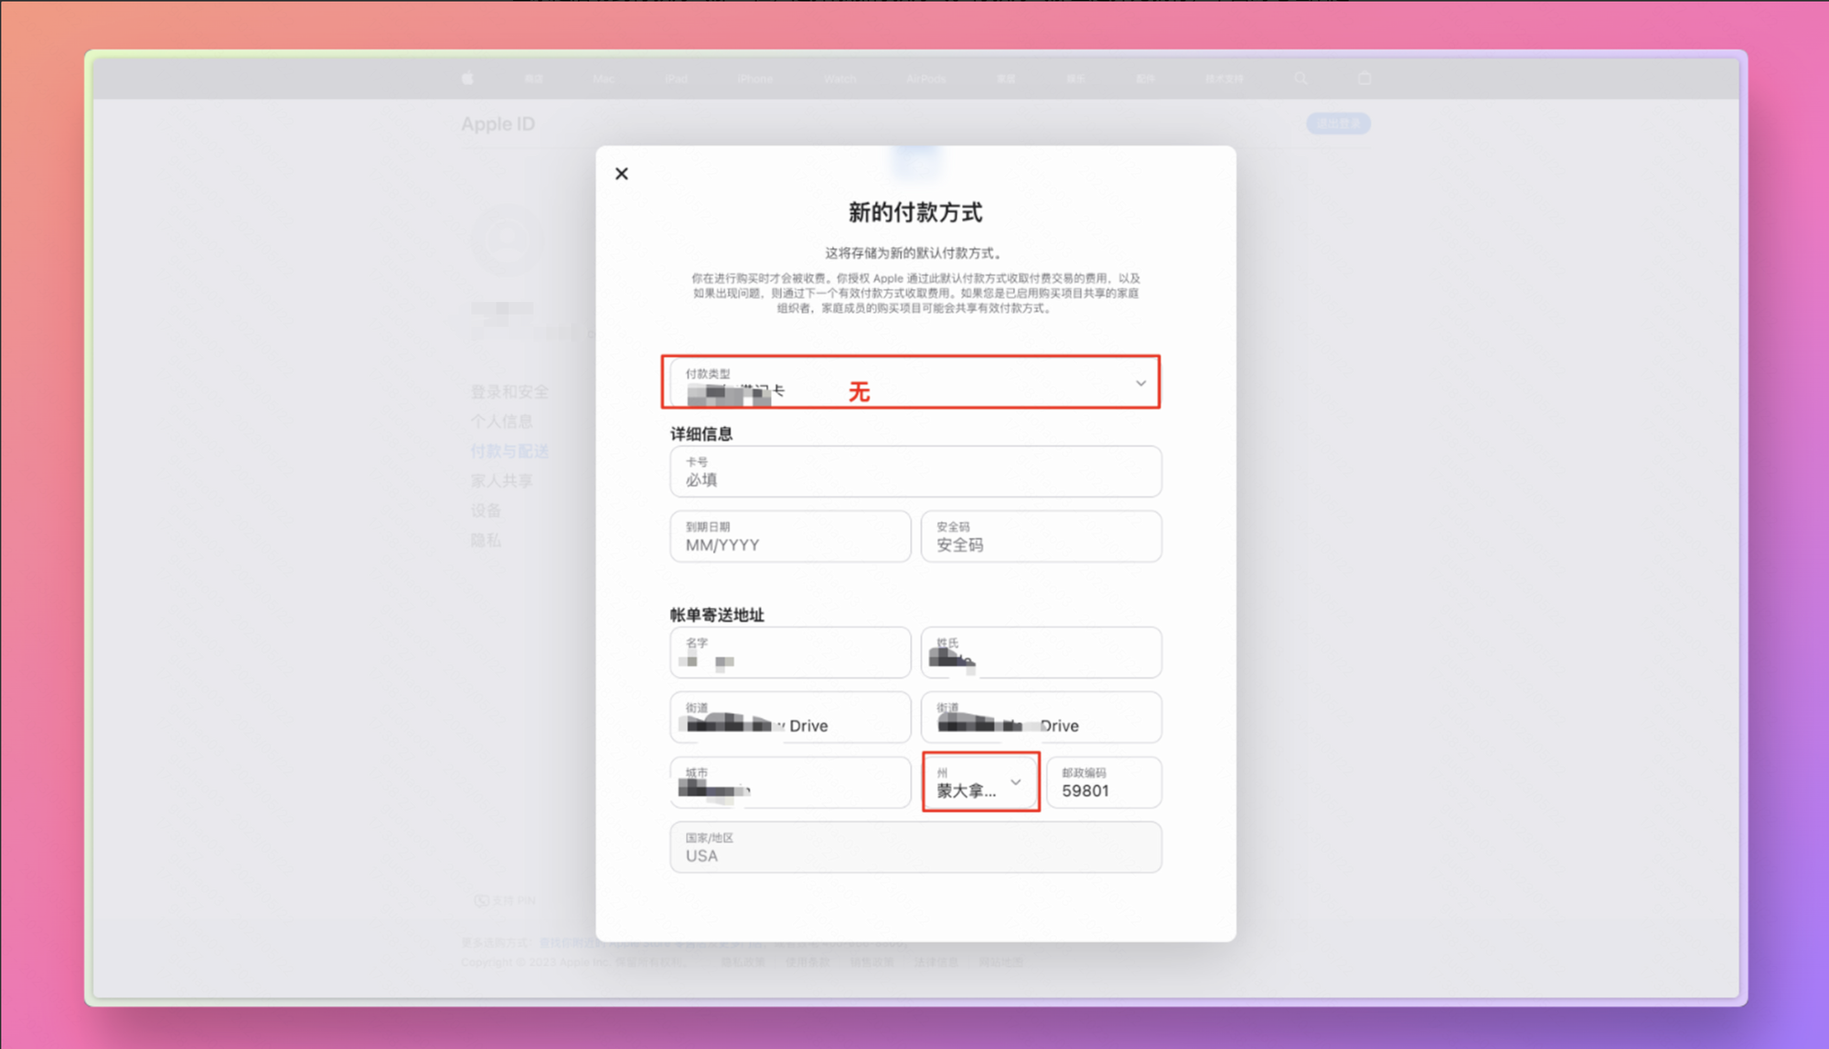Go to 设备 in the sidebar

[x=486, y=510]
